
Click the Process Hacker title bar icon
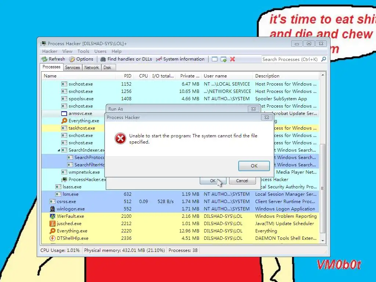coord(43,43)
